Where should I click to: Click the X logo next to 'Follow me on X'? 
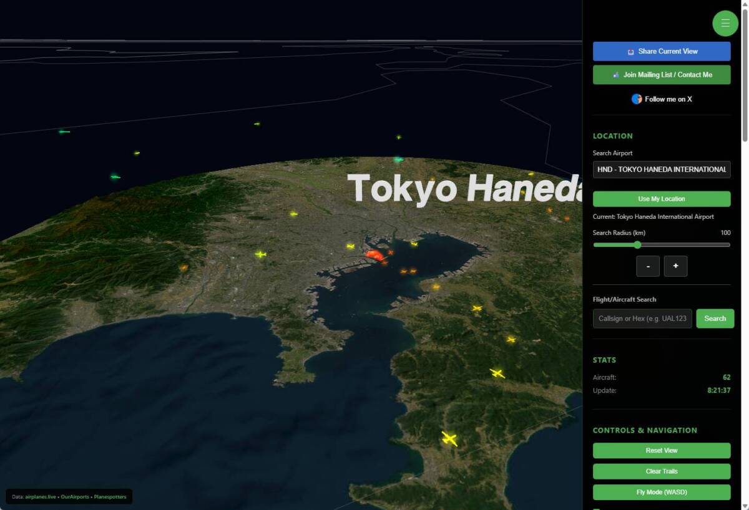tap(637, 99)
